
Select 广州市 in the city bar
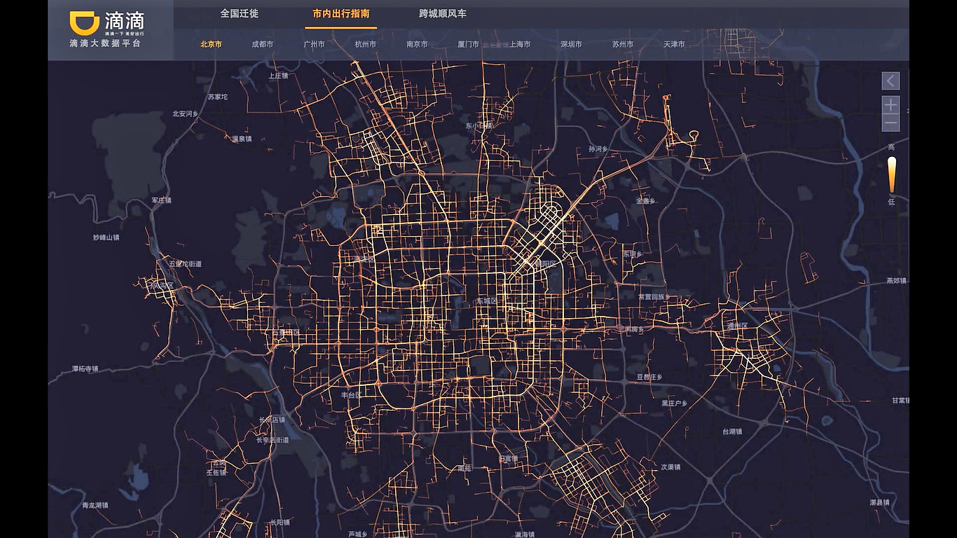[x=314, y=44]
